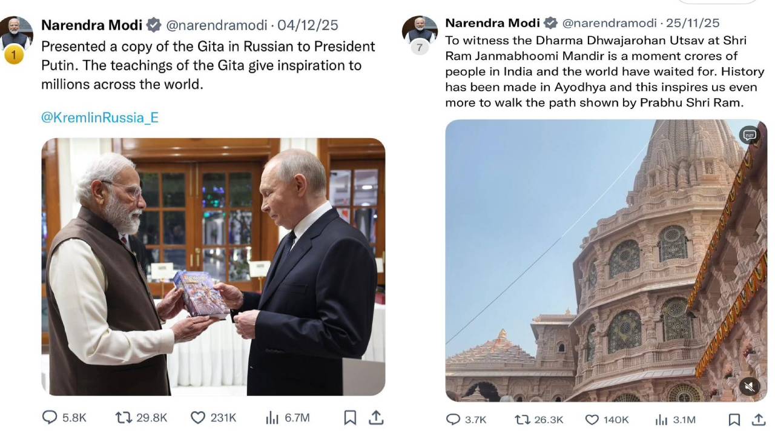Image resolution: width=775 pixels, height=436 pixels.
Task: Open captions on the temple video
Action: click(750, 135)
